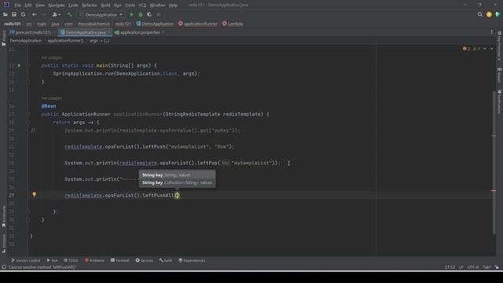Open the Build tool window

(x=166, y=260)
